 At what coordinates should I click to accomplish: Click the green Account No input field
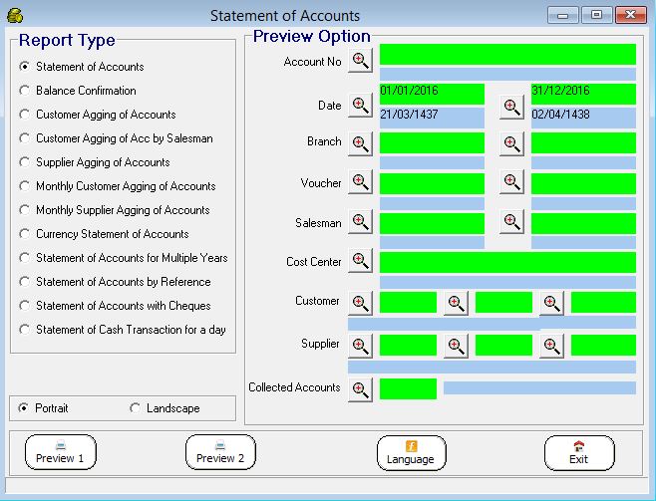[507, 55]
